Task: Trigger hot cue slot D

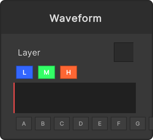Action: tap(81, 124)
